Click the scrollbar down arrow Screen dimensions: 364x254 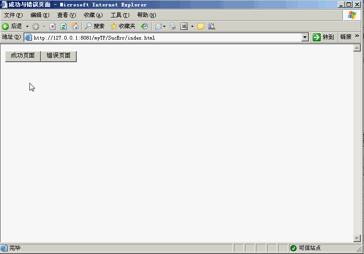point(357,238)
